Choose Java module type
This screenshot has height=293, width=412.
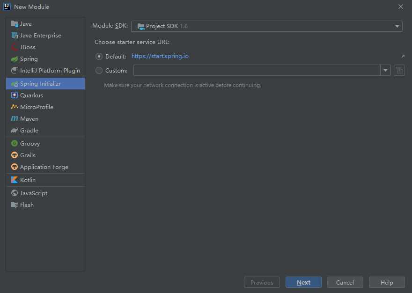click(x=45, y=24)
